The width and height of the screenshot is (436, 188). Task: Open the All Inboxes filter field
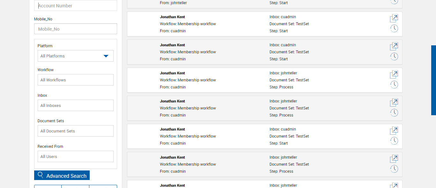pos(75,105)
